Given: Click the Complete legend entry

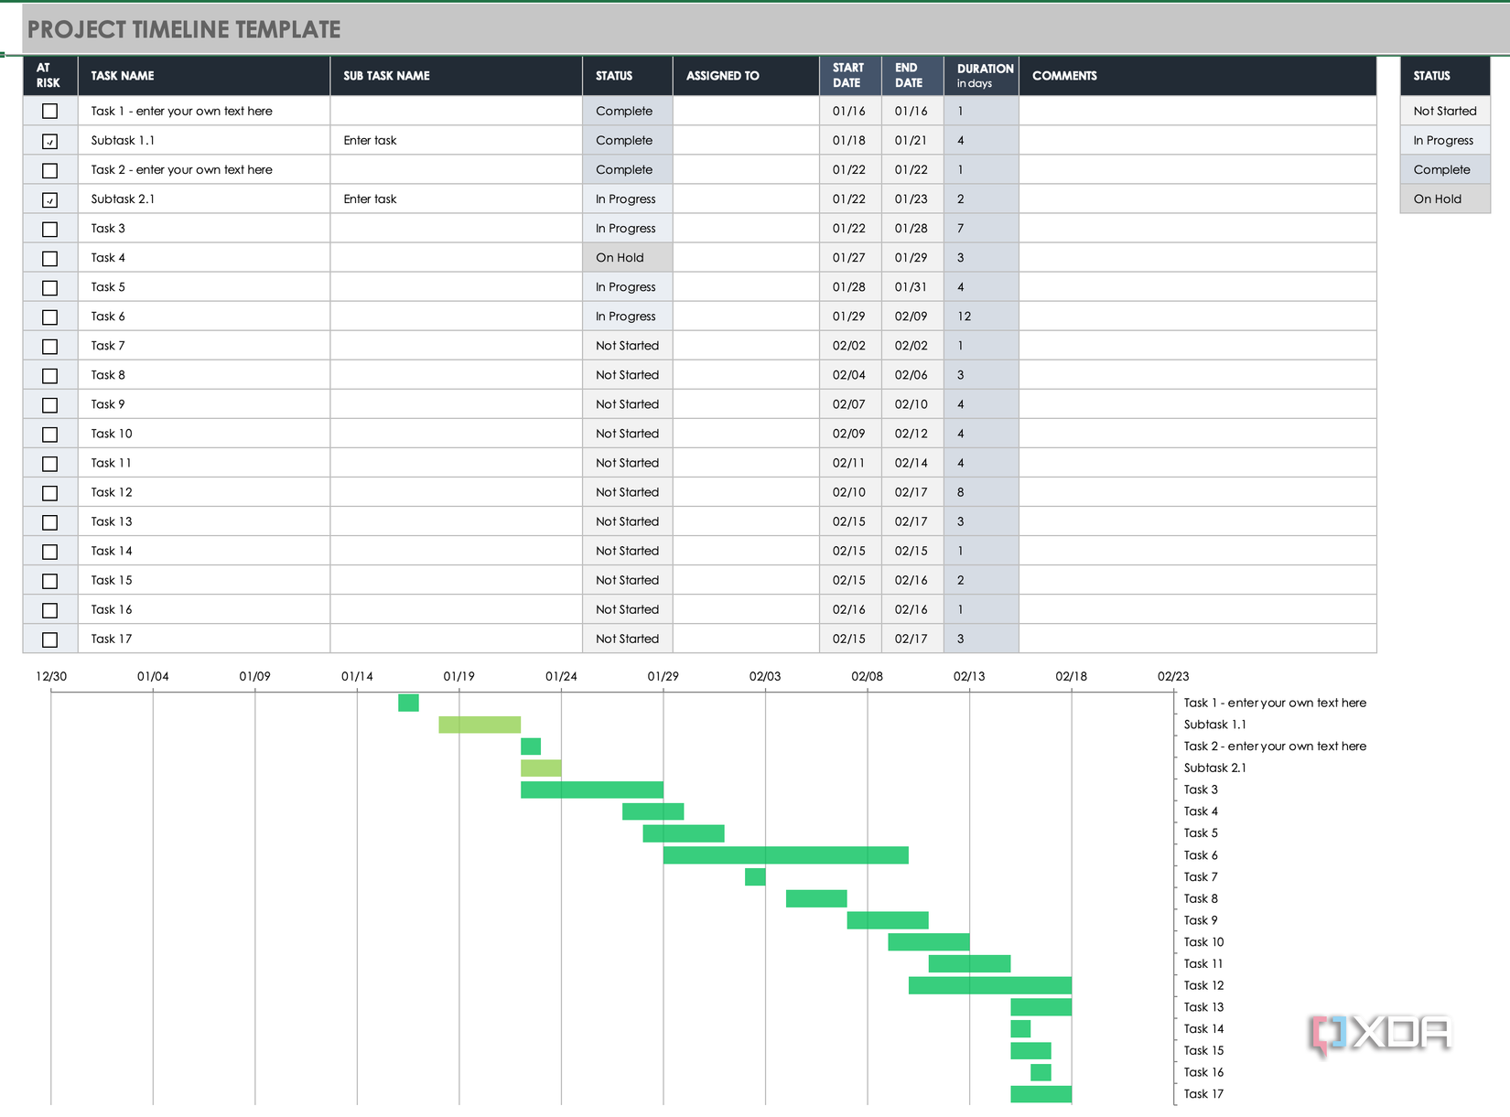Looking at the screenshot, I should [1445, 169].
